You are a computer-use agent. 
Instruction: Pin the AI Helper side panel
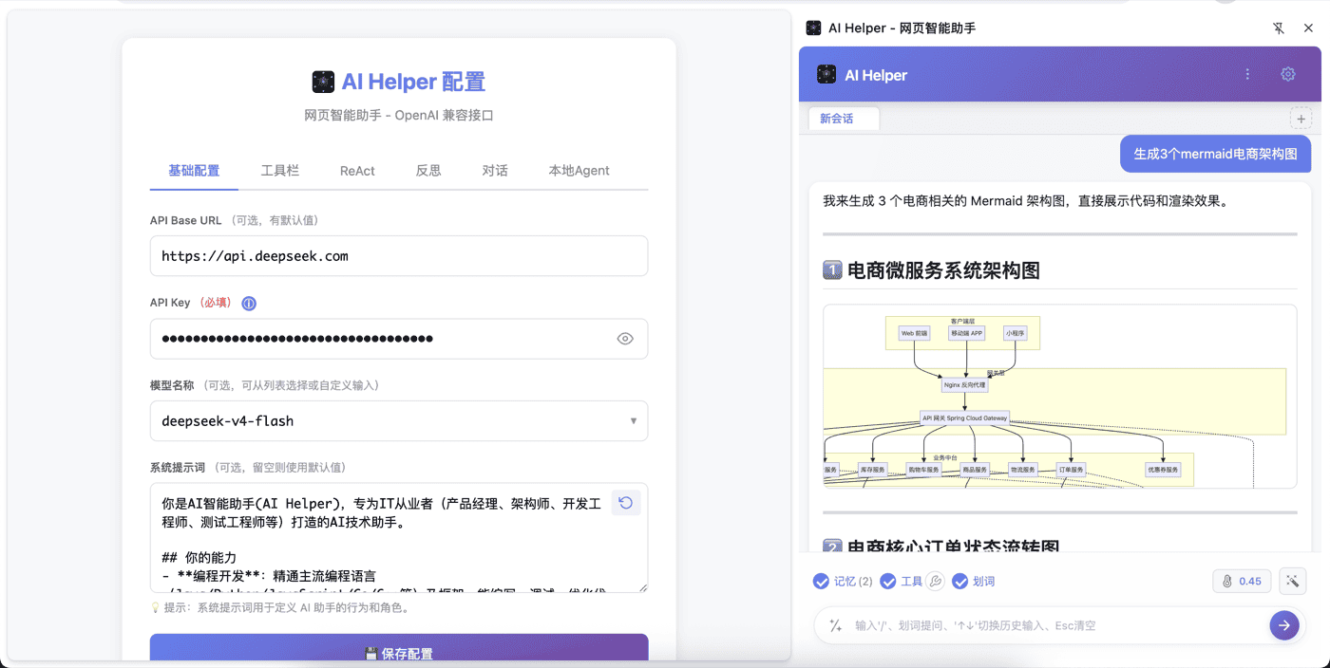click(x=1279, y=28)
